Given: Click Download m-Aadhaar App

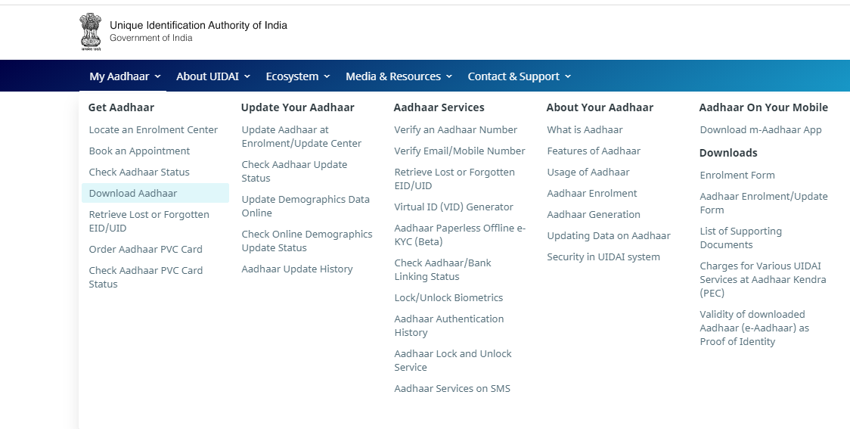Looking at the screenshot, I should coord(761,129).
